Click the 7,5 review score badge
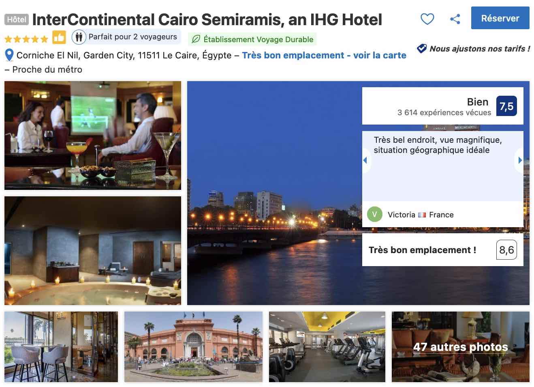Screen dimensions: 534x387 tap(506, 106)
